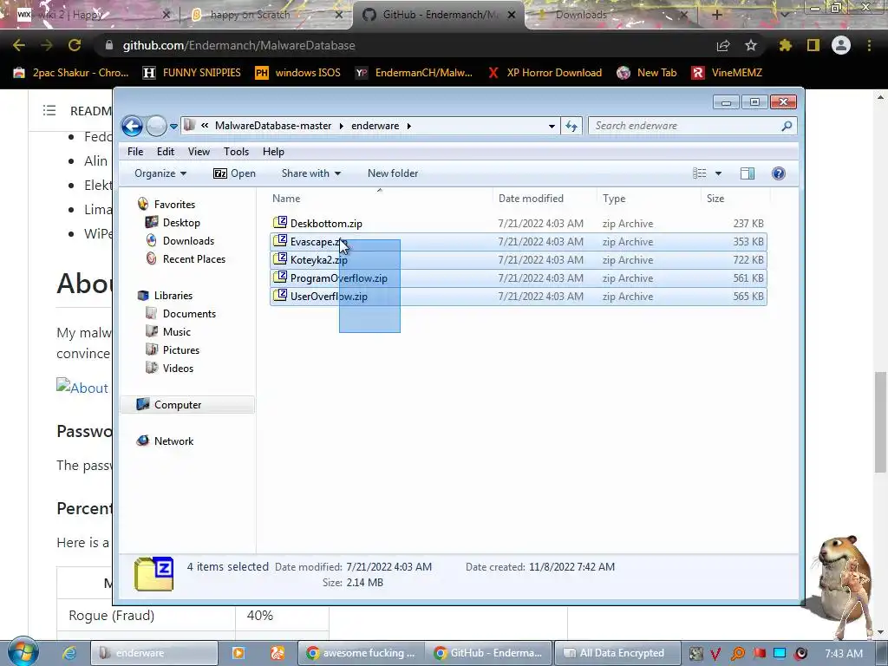Switch to All Data Encrypted taskbar window

(617, 653)
